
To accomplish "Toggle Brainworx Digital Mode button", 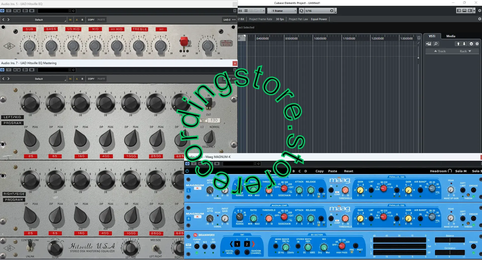I will coord(237,252).
